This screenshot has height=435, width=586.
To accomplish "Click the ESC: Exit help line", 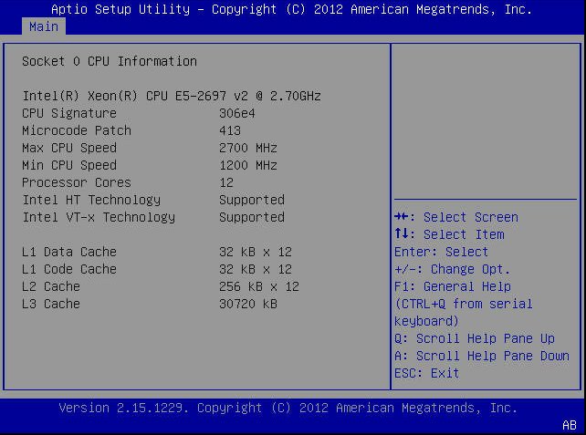I will [x=427, y=373].
